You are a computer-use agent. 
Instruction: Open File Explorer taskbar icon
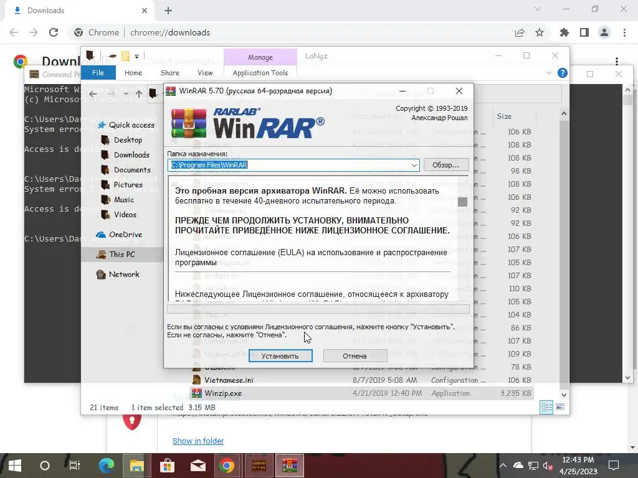coord(136,466)
